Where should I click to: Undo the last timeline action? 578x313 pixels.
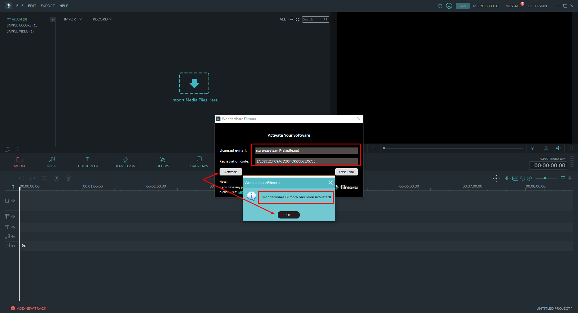point(21,178)
